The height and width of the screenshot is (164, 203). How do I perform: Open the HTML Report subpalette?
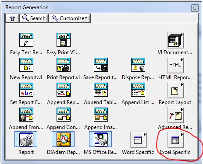click(x=175, y=65)
